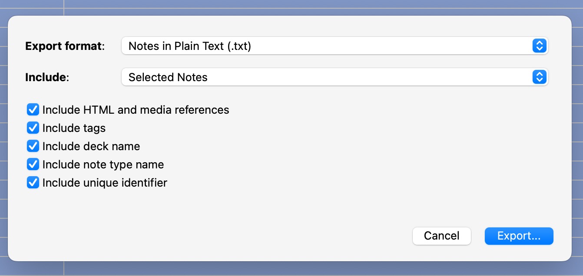Click the 'Include note type name' text
This screenshot has width=583, height=276.
[x=103, y=164]
